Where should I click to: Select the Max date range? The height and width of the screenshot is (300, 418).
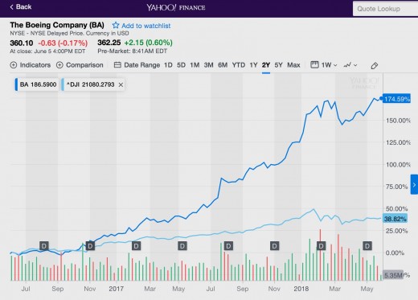point(293,65)
